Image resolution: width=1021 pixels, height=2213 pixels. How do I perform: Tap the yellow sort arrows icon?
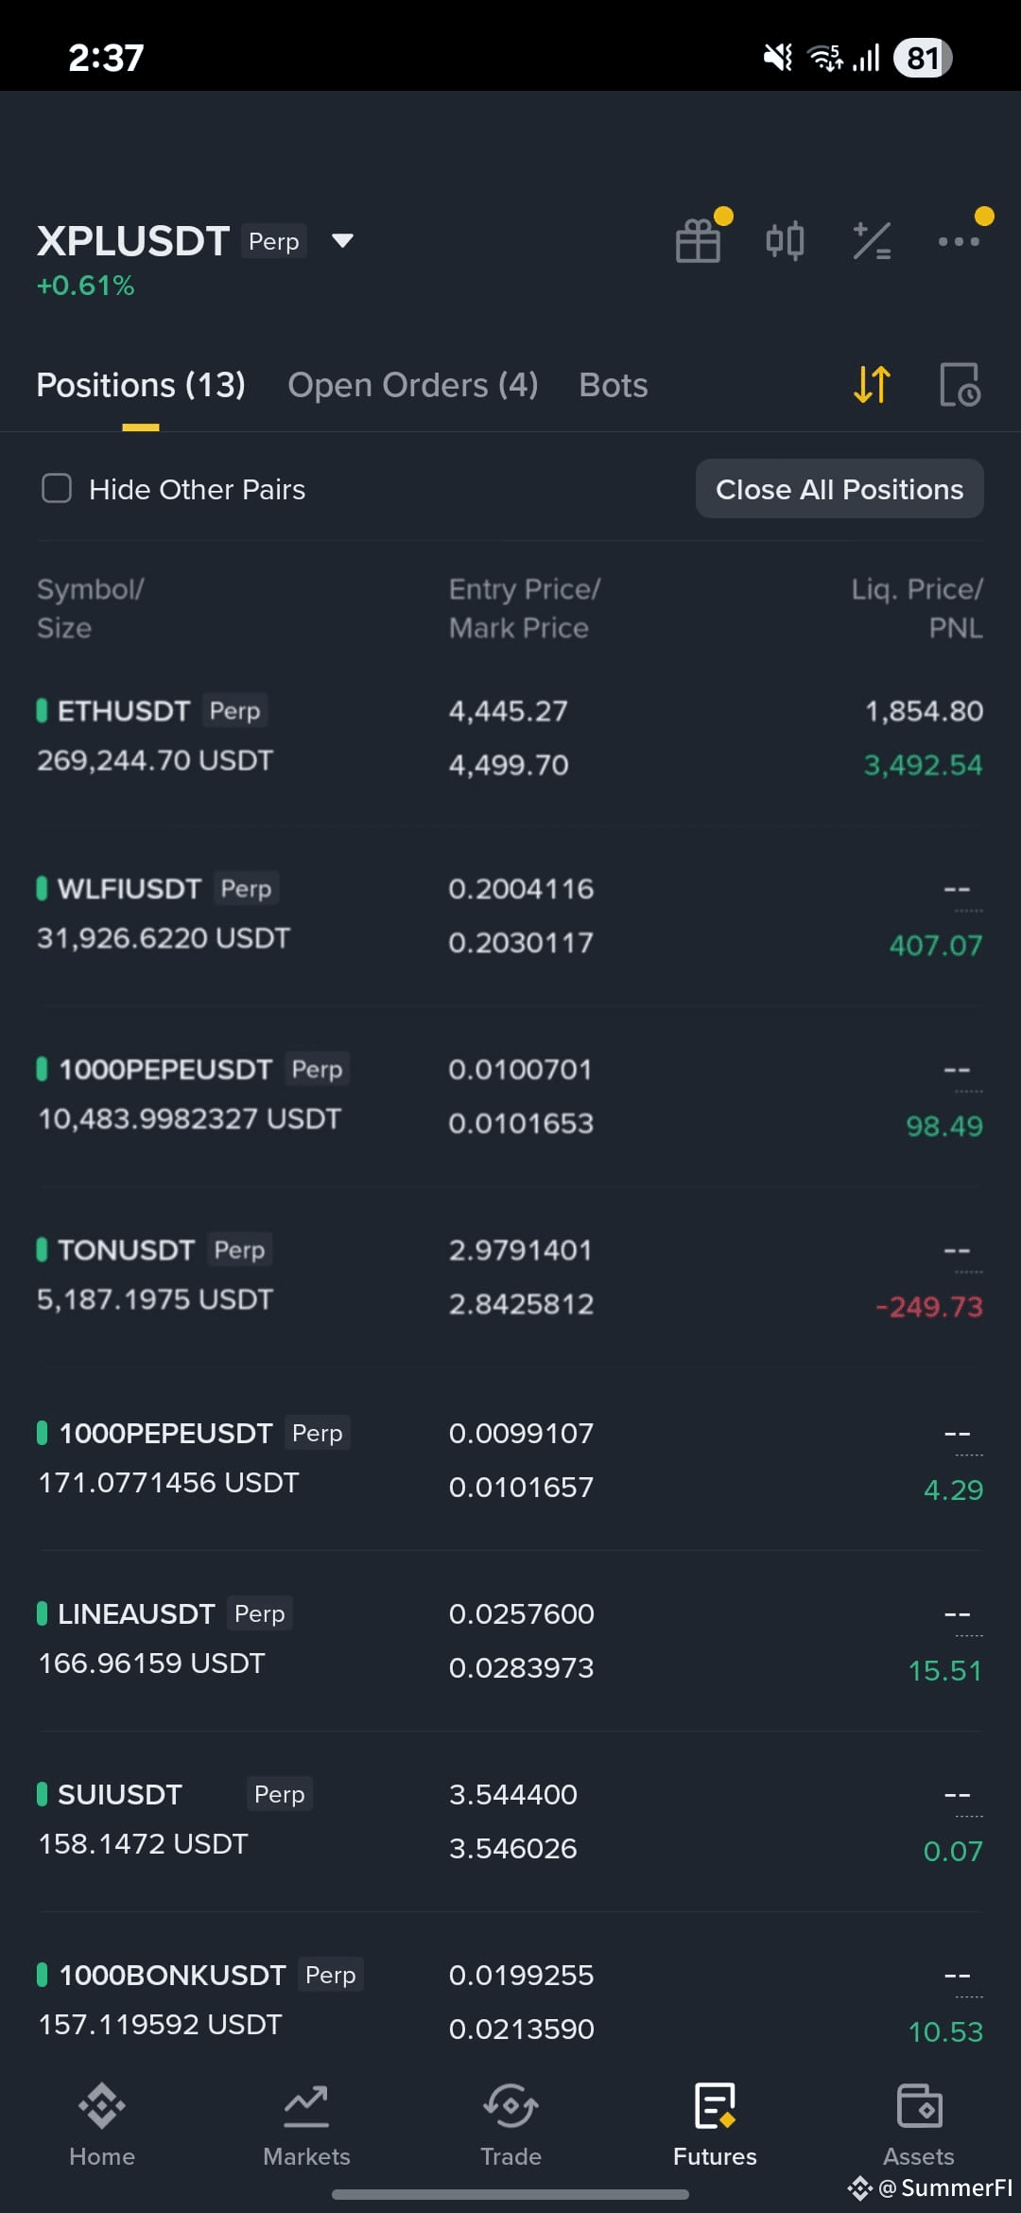pos(872,385)
